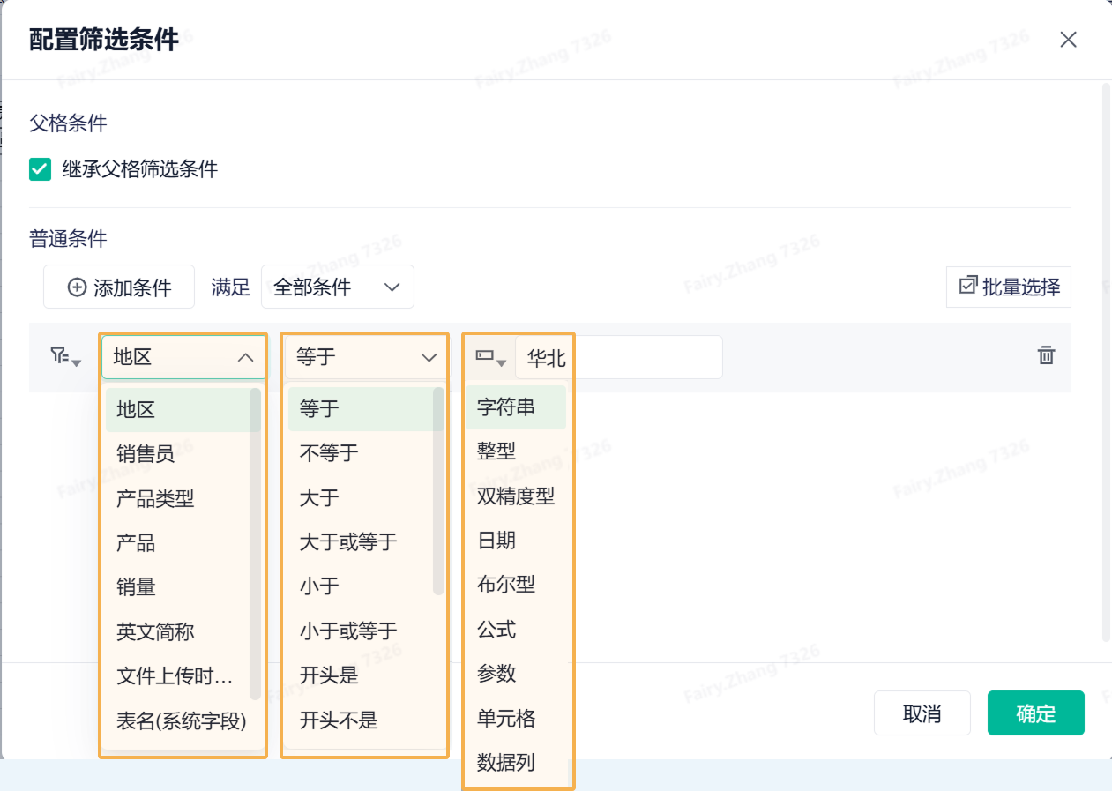The image size is (1112, 791).
Task: Click the 批量选择 batch select icon
Action: [x=968, y=286]
